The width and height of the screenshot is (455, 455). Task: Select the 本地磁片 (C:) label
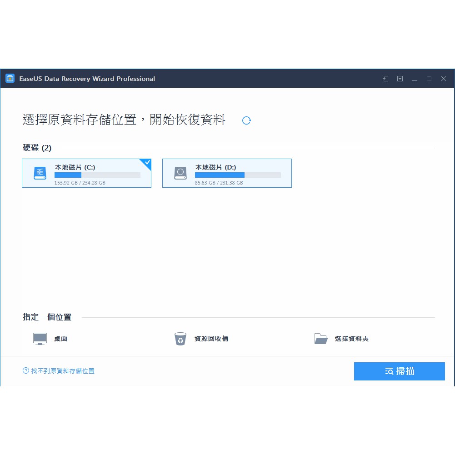click(x=75, y=167)
